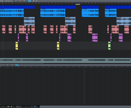Click the main time display in the transport
Screen dimensions: 131x108
tap(19, 106)
